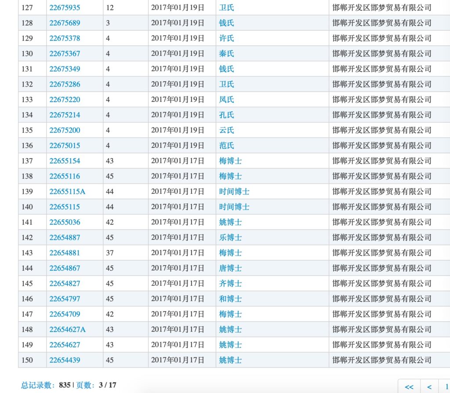This screenshot has height=393, width=450.
Task: Open registration number 22655154
Action: click(65, 161)
